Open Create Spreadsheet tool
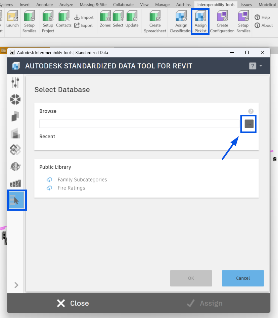This screenshot has width=278, height=318. pyautogui.click(x=155, y=22)
